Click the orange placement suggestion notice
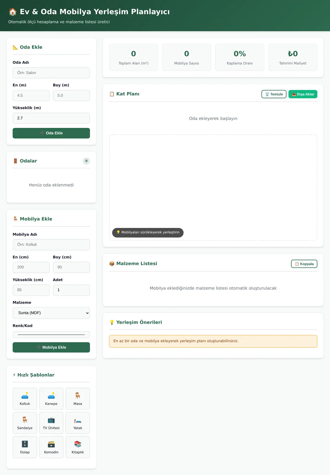 213,341
